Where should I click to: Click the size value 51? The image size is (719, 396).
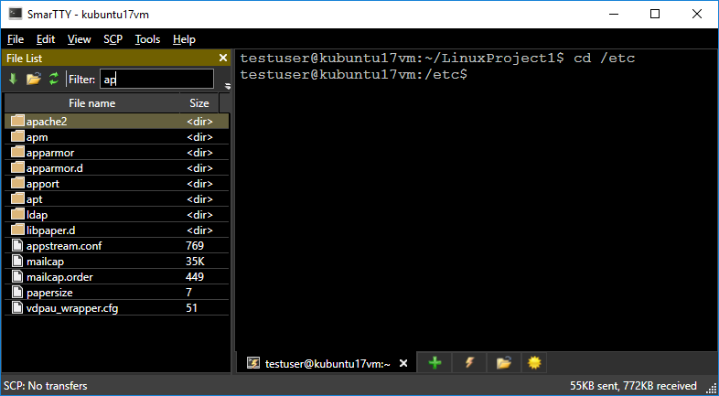[x=192, y=308]
